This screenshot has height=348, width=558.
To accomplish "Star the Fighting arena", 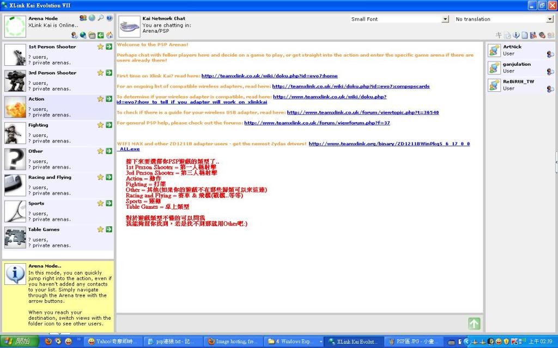I will point(100,125).
